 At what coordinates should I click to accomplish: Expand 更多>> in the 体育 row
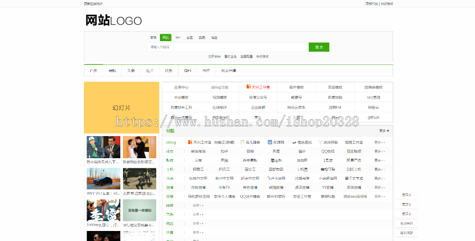tap(198, 233)
